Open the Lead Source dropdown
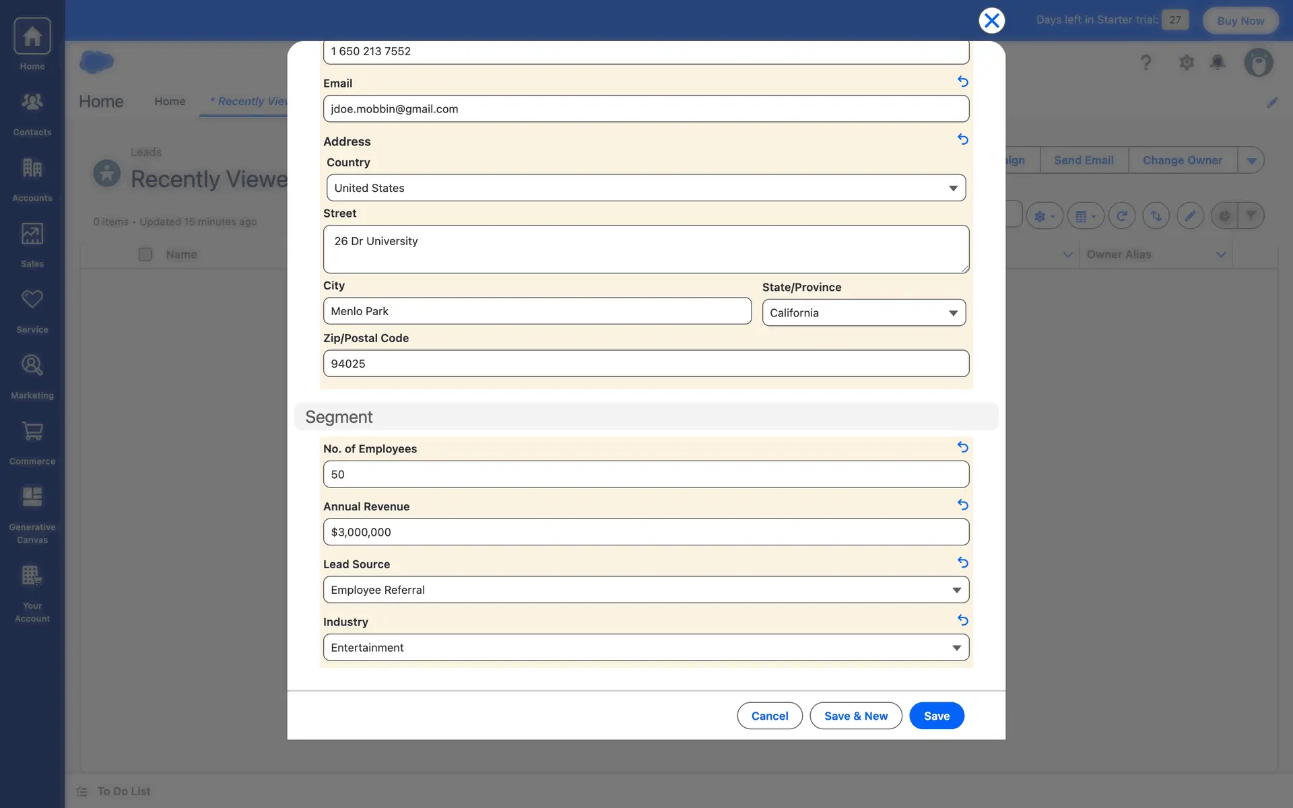This screenshot has height=808, width=1293. 646,590
